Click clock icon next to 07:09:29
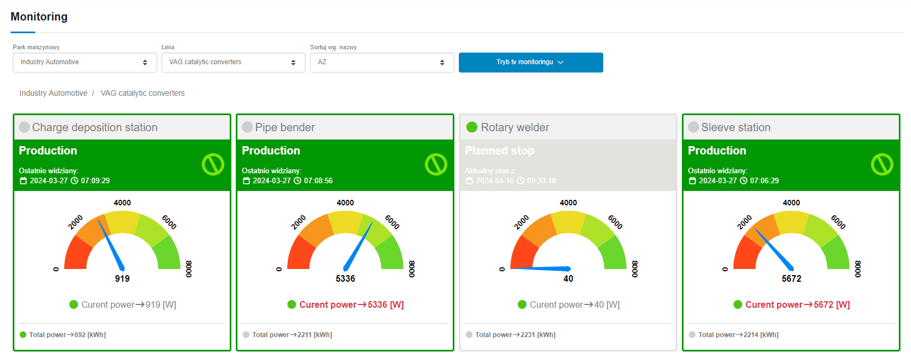Screen dimensions: 911x362 click(x=75, y=180)
